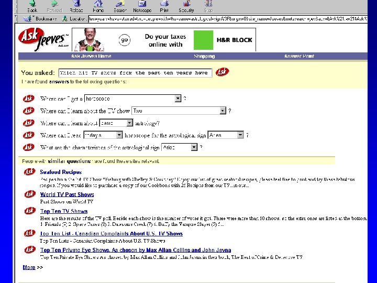Open the Seafood Recipes link
This screenshot has height=283, width=377.
point(61,172)
